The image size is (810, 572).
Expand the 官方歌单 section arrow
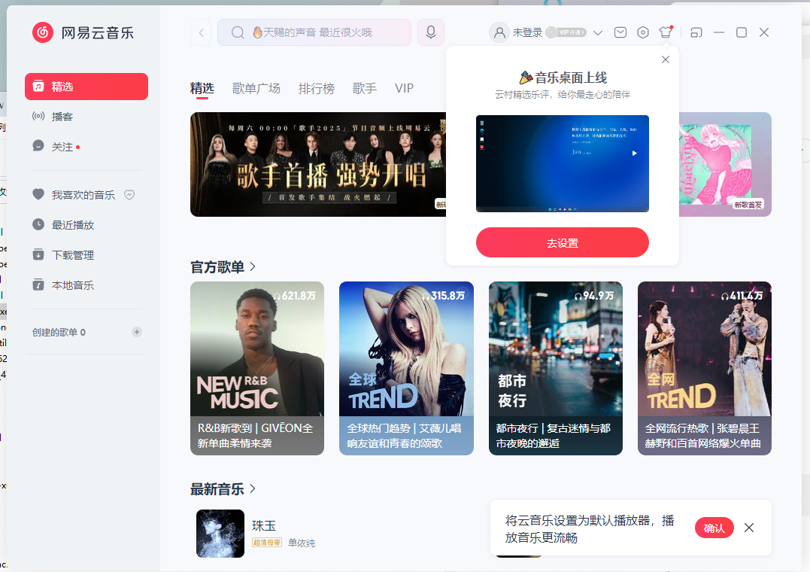[x=253, y=266]
